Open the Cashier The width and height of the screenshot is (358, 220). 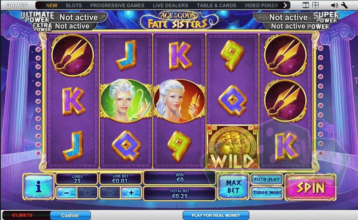[x=70, y=215]
